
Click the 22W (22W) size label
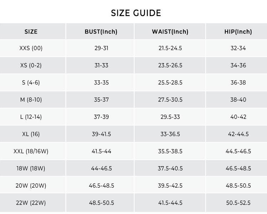[31, 203]
